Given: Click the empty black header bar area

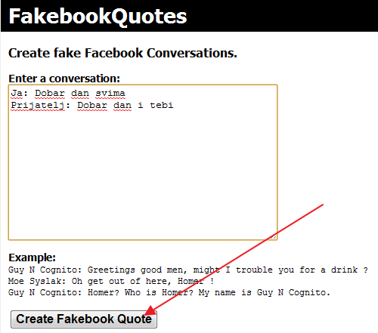Looking at the screenshot, I should point(282,16).
